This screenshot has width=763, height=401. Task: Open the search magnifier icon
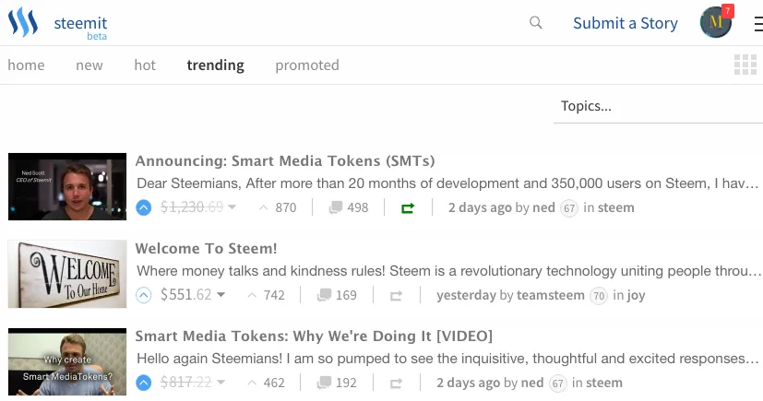tap(536, 22)
